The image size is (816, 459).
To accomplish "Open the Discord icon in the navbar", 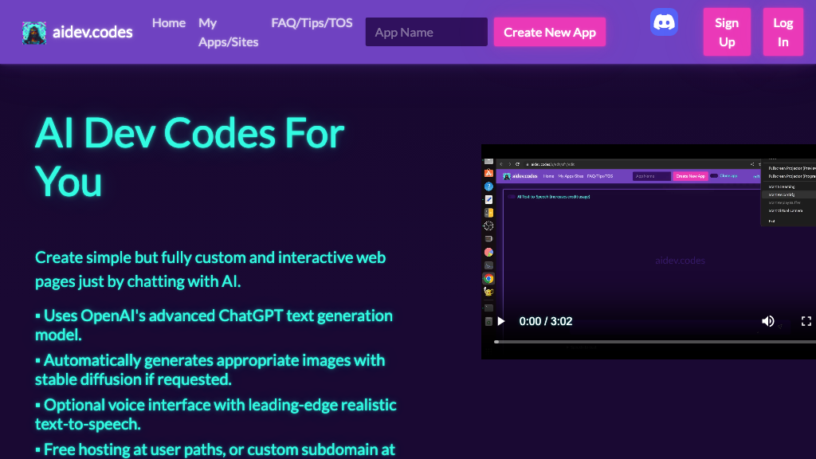I will pyautogui.click(x=664, y=22).
